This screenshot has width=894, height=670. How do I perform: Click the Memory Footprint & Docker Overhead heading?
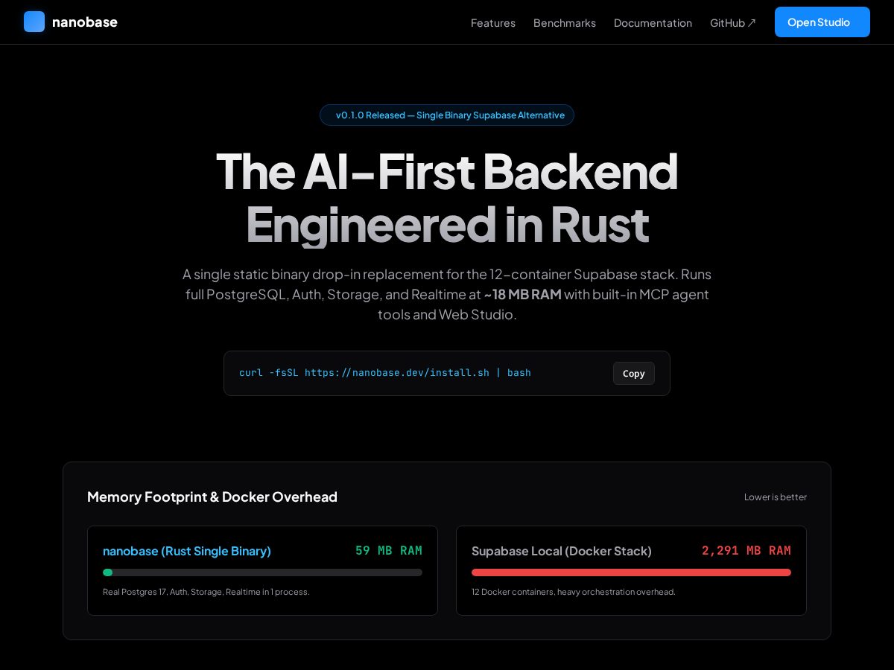click(212, 497)
